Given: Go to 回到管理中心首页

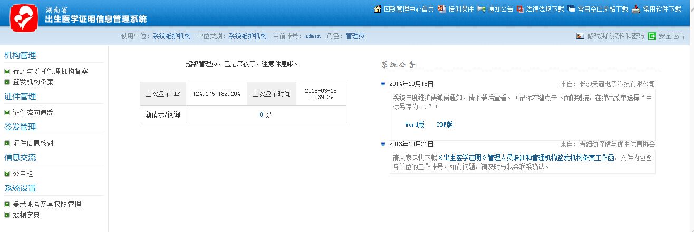Looking at the screenshot, I should click(409, 9).
